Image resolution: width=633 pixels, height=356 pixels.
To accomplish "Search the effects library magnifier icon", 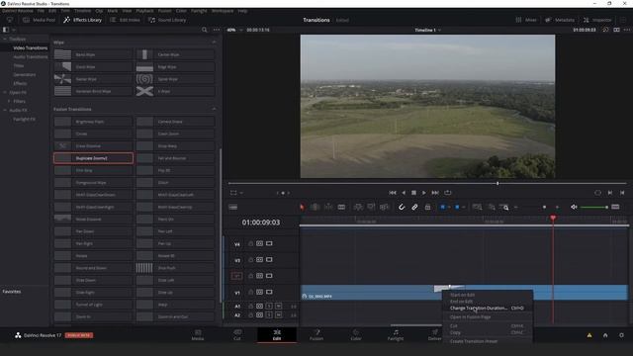I will 205,30.
